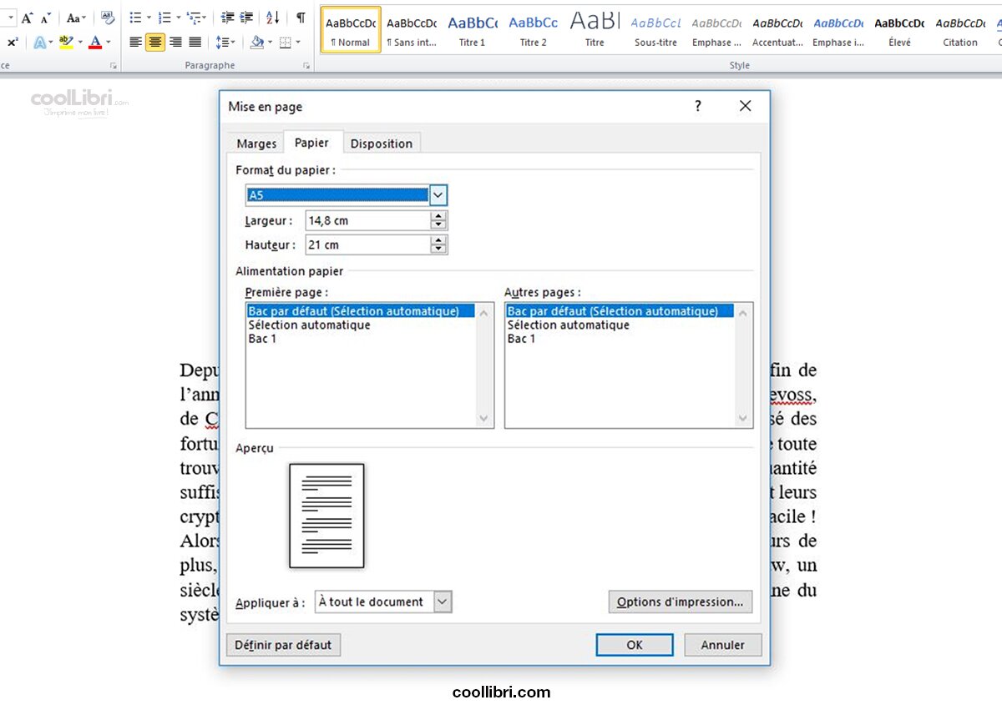This screenshot has height=715, width=1002.
Task: Click the Annuler button
Action: click(723, 645)
